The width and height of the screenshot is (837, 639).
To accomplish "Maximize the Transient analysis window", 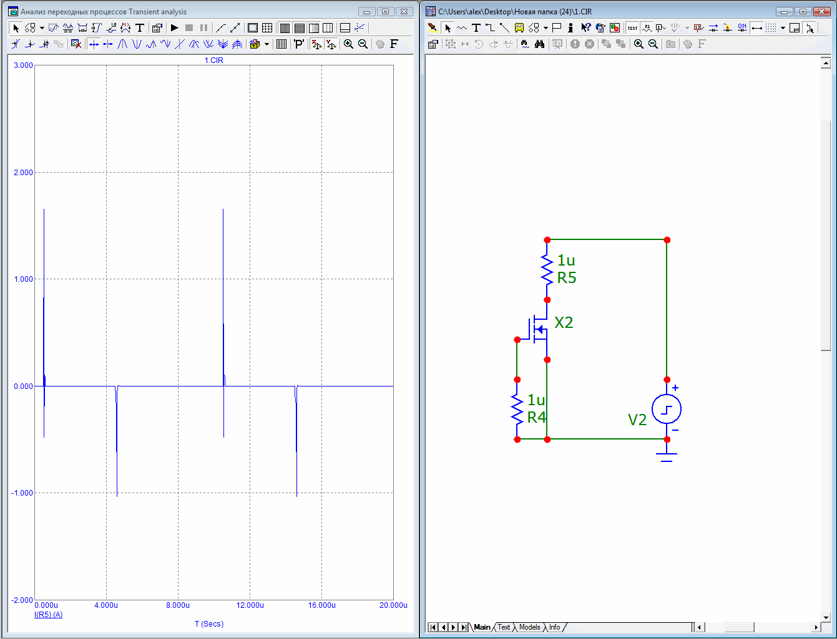I will tap(386, 11).
